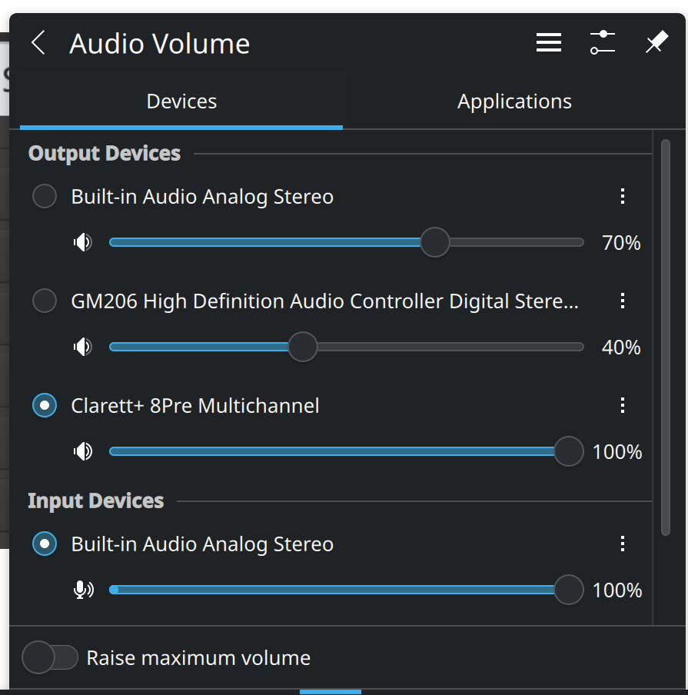Open options menu for Built-in Audio input

(x=623, y=544)
